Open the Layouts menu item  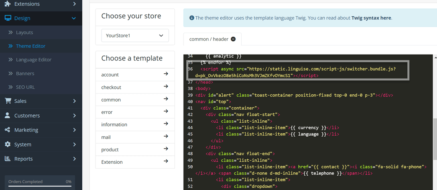tap(24, 33)
